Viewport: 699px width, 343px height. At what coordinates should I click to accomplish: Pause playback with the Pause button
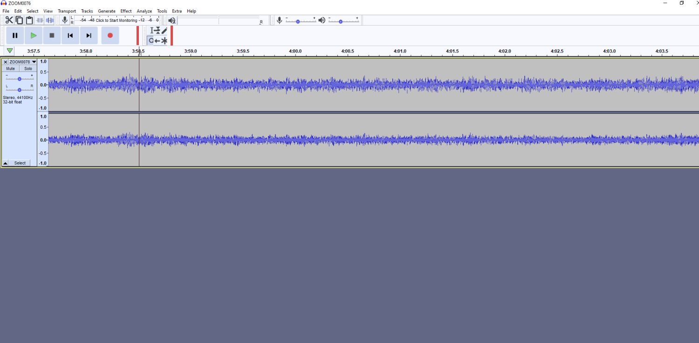[x=15, y=35]
